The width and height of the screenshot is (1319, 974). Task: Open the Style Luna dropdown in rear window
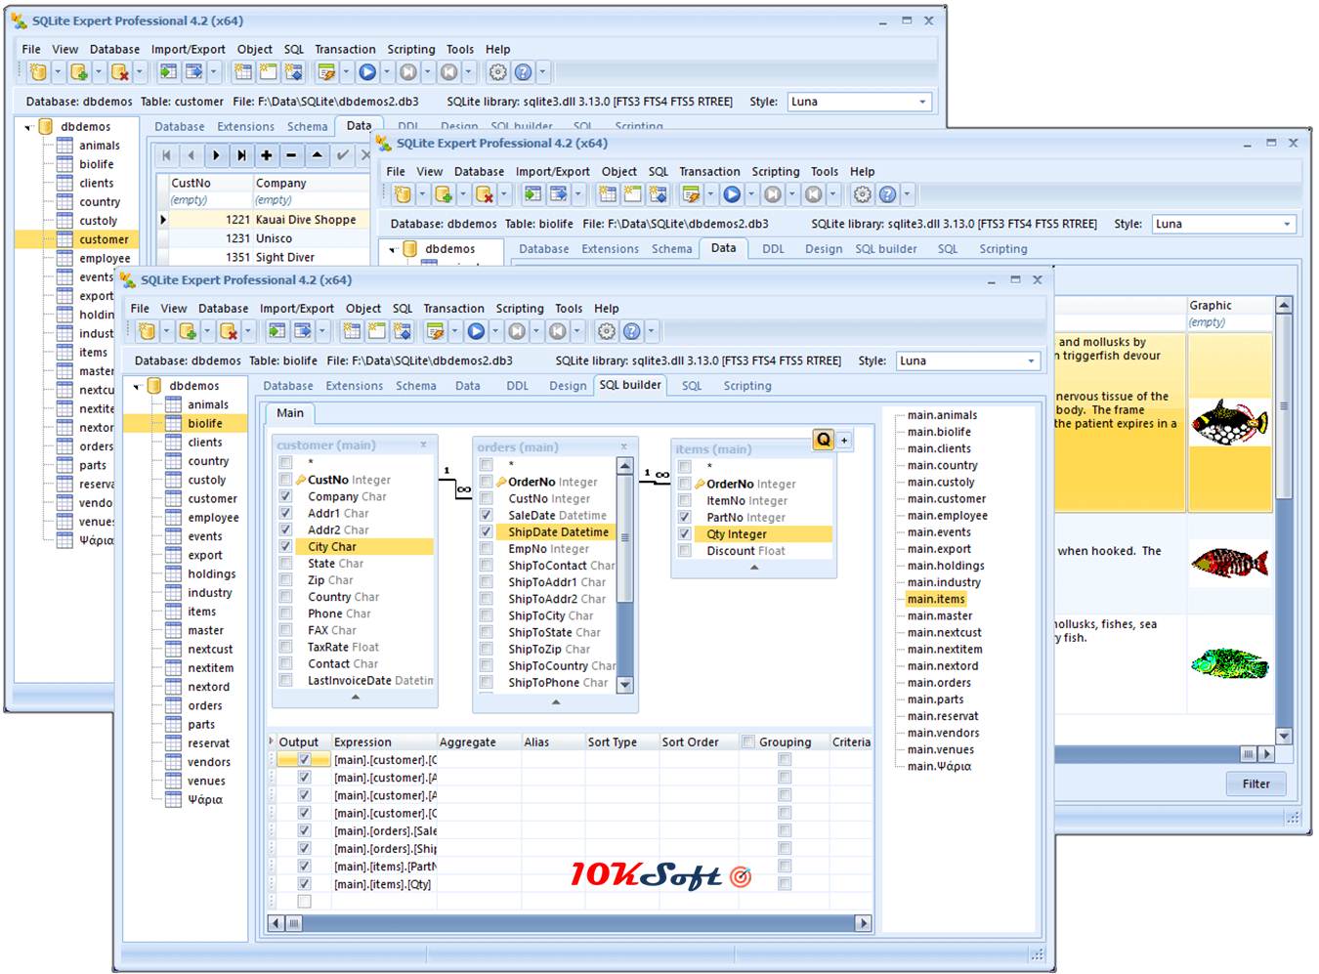pos(922,101)
